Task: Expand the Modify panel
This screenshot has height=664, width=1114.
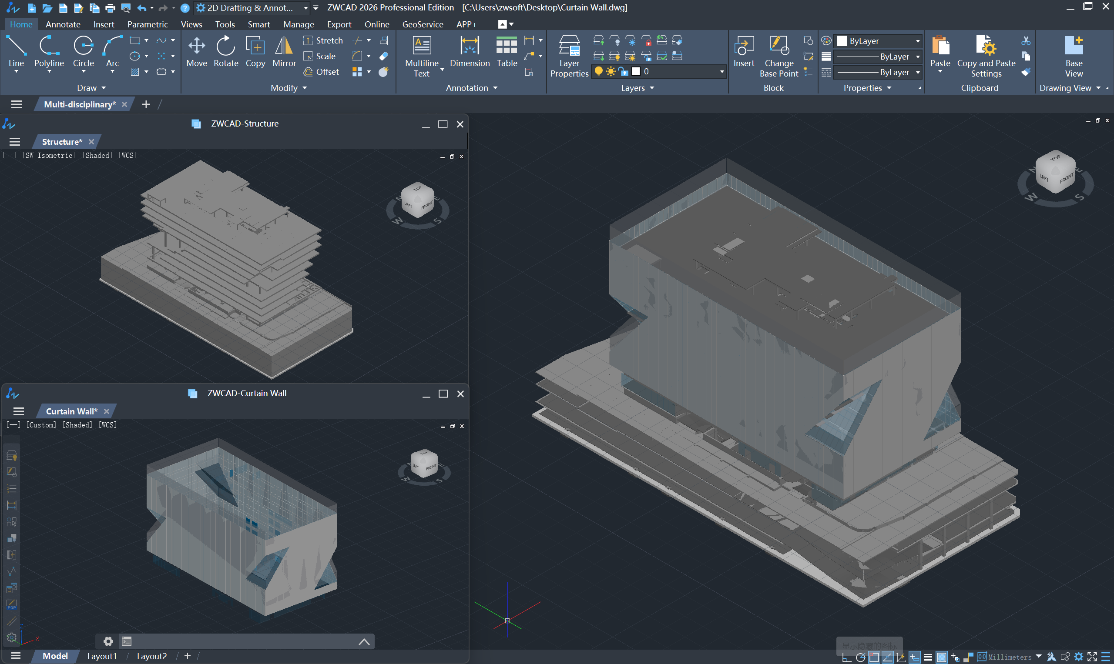Action: [x=289, y=88]
